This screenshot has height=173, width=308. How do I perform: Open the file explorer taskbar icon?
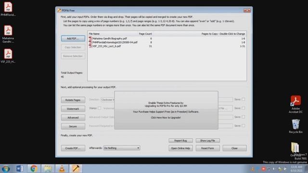(x=48, y=169)
